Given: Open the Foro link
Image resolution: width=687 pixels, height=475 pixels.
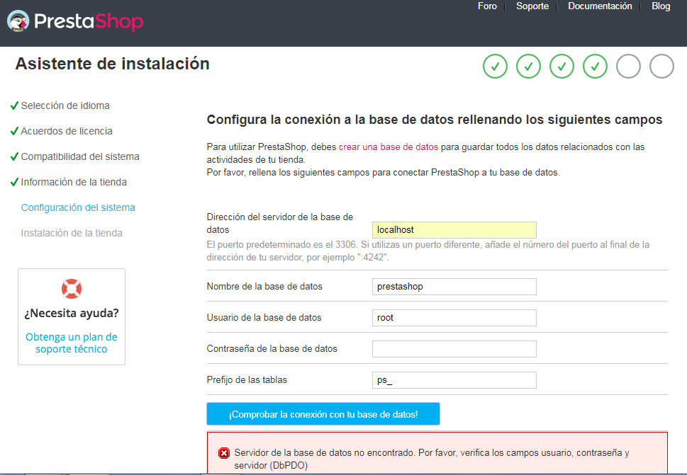Looking at the screenshot, I should (487, 6).
